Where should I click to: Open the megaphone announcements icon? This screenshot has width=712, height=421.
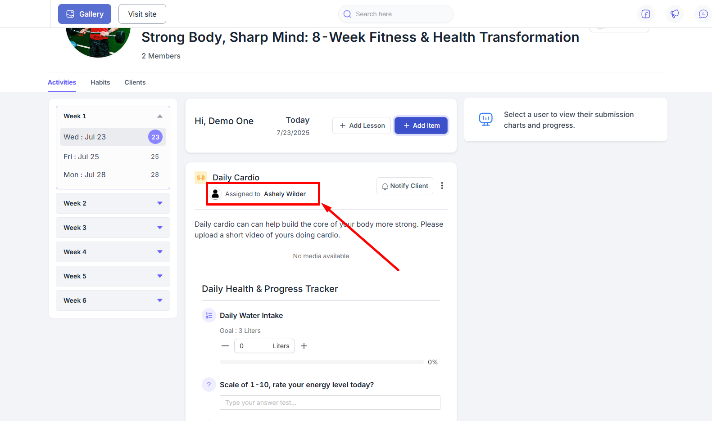(674, 14)
